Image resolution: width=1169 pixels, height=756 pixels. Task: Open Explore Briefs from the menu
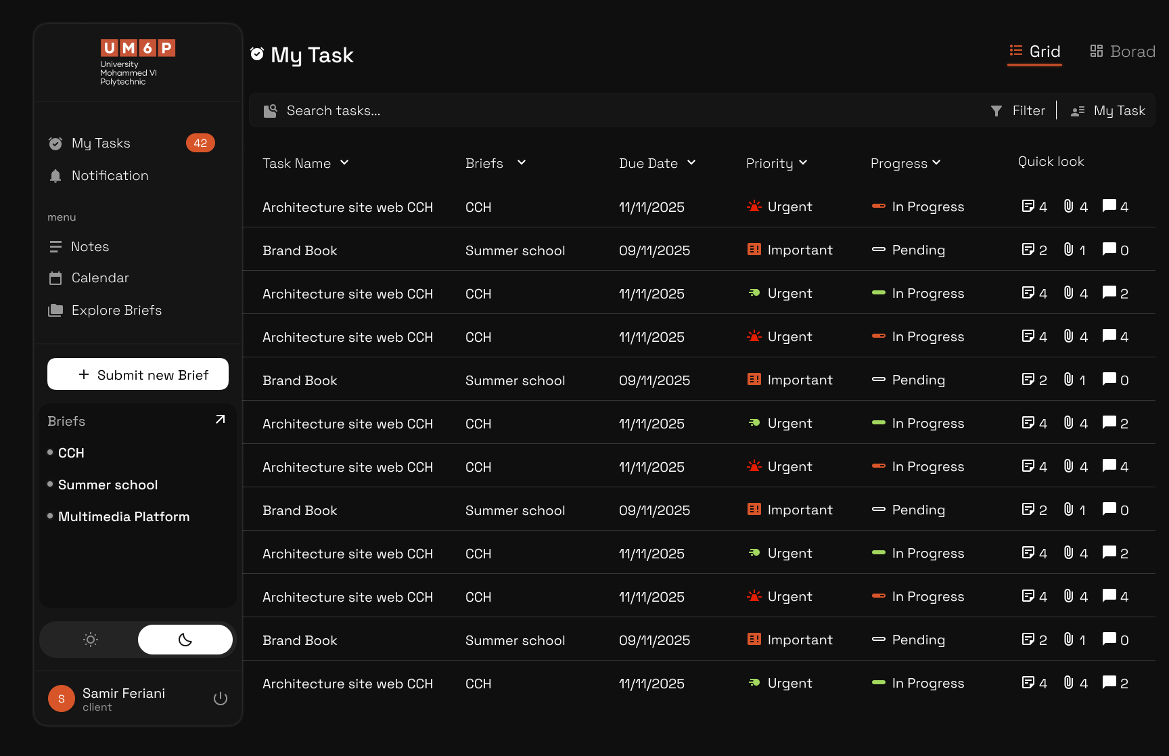105,310
